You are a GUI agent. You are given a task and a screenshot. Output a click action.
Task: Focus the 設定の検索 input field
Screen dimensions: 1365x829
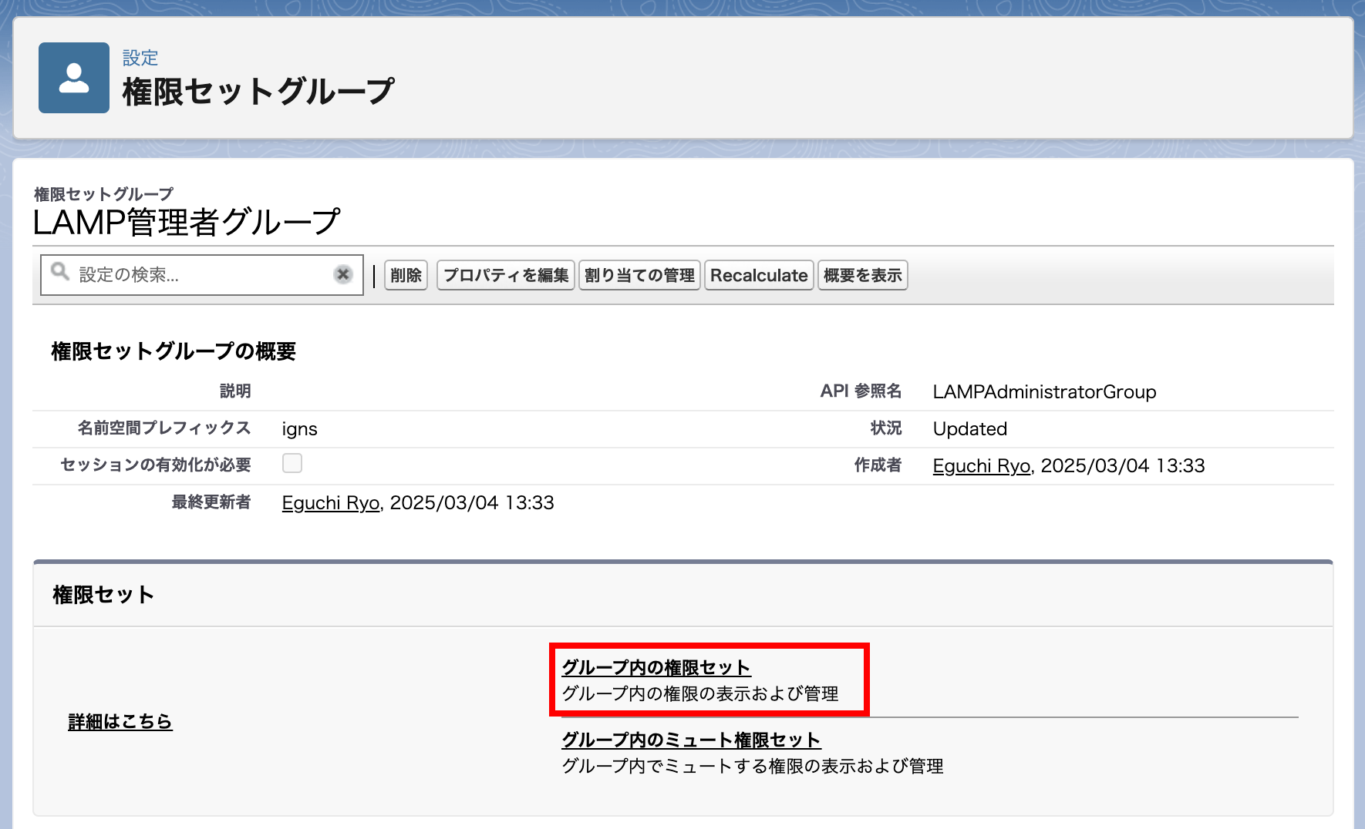pyautogui.click(x=201, y=275)
